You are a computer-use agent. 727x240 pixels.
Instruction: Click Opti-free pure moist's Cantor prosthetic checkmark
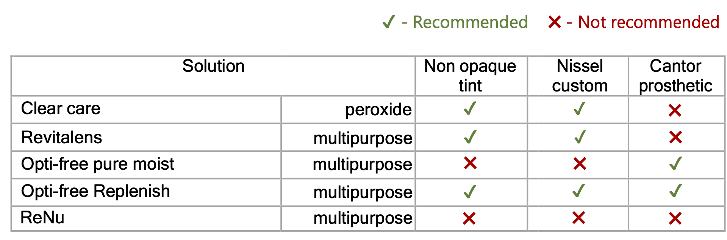click(675, 164)
